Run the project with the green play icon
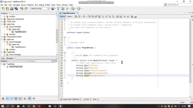 tap(67, 9)
